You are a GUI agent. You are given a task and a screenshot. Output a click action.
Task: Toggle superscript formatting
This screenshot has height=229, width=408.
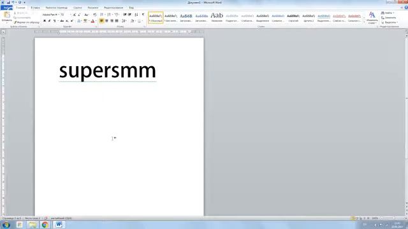click(72, 21)
